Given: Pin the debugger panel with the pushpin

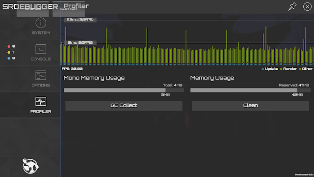Looking at the screenshot, I should click(x=292, y=6).
